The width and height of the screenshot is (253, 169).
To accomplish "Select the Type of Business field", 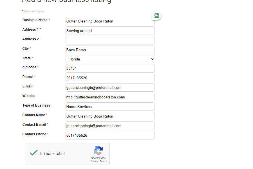I will click(x=110, y=107).
